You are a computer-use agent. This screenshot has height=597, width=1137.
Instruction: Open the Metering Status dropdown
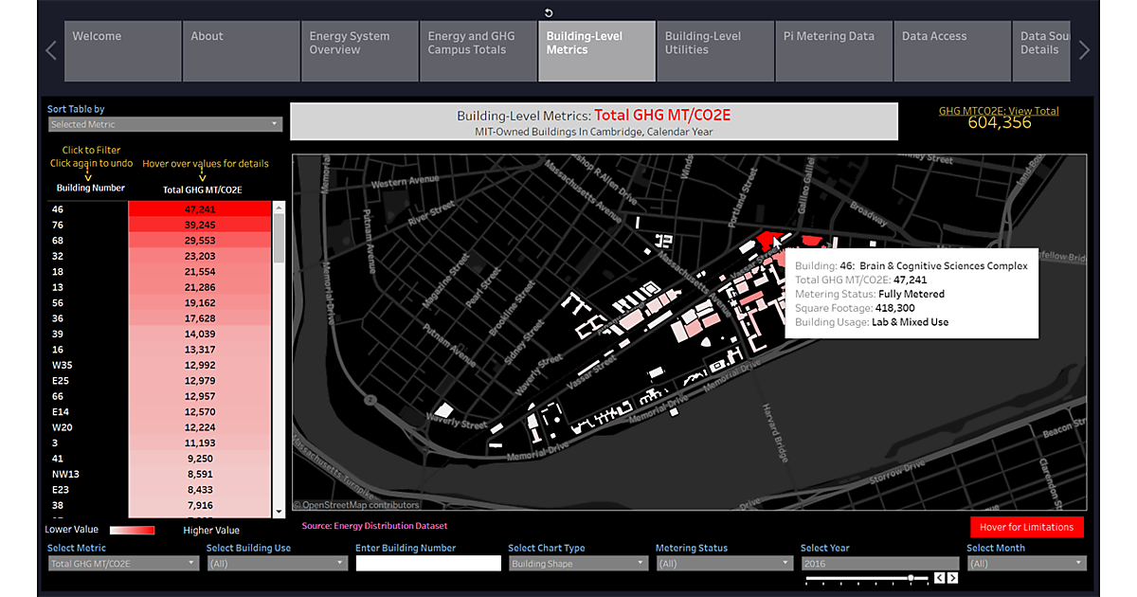[x=724, y=563]
